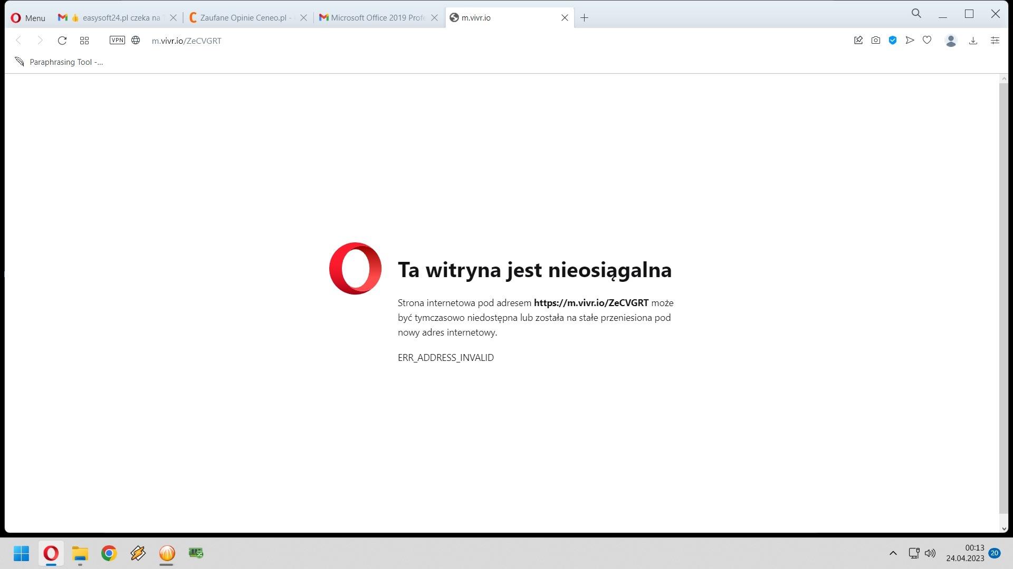Screen dimensions: 1013x569
Task: Click the large Opera logo on error page
Action: click(x=355, y=269)
